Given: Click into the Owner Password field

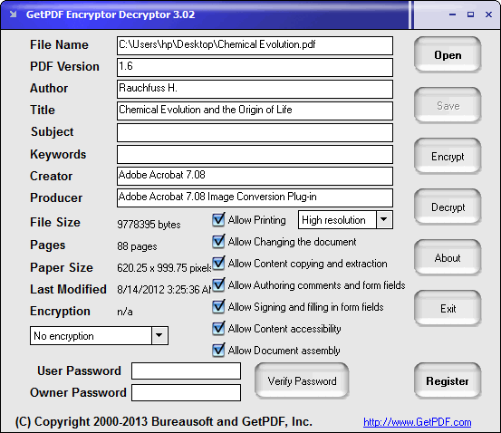Looking at the screenshot, I should click(x=187, y=393).
